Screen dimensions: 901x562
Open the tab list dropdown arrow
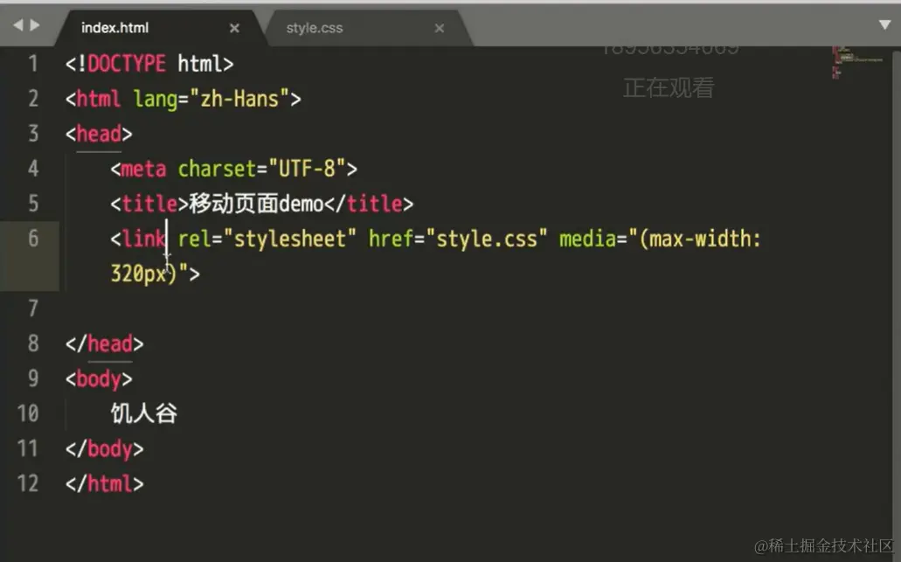click(885, 24)
